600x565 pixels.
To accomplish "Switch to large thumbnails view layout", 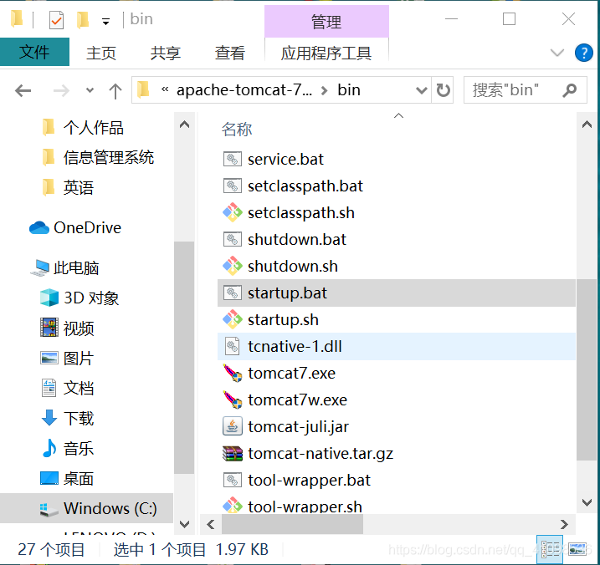I will tap(577, 549).
